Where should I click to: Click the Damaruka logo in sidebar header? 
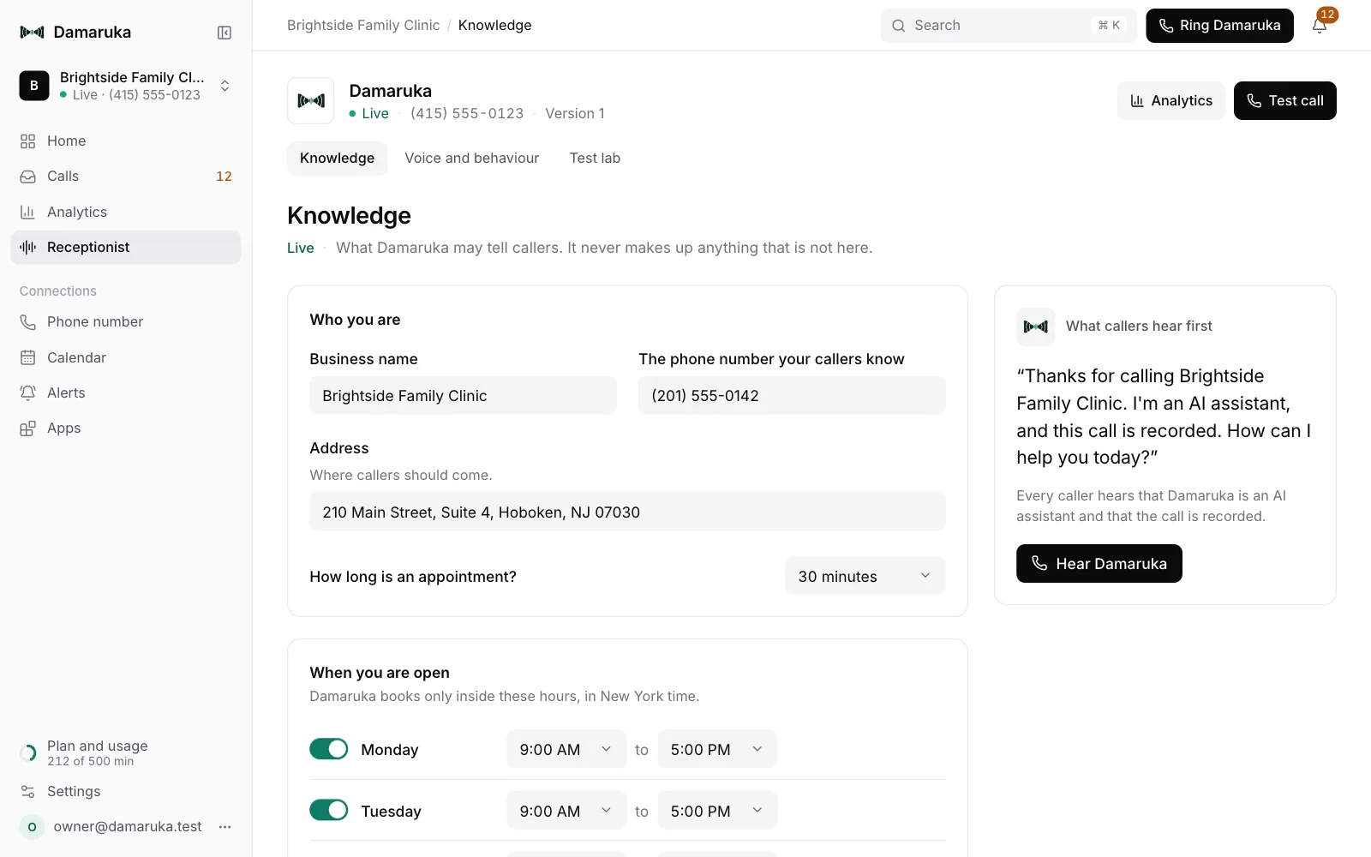pos(32,33)
